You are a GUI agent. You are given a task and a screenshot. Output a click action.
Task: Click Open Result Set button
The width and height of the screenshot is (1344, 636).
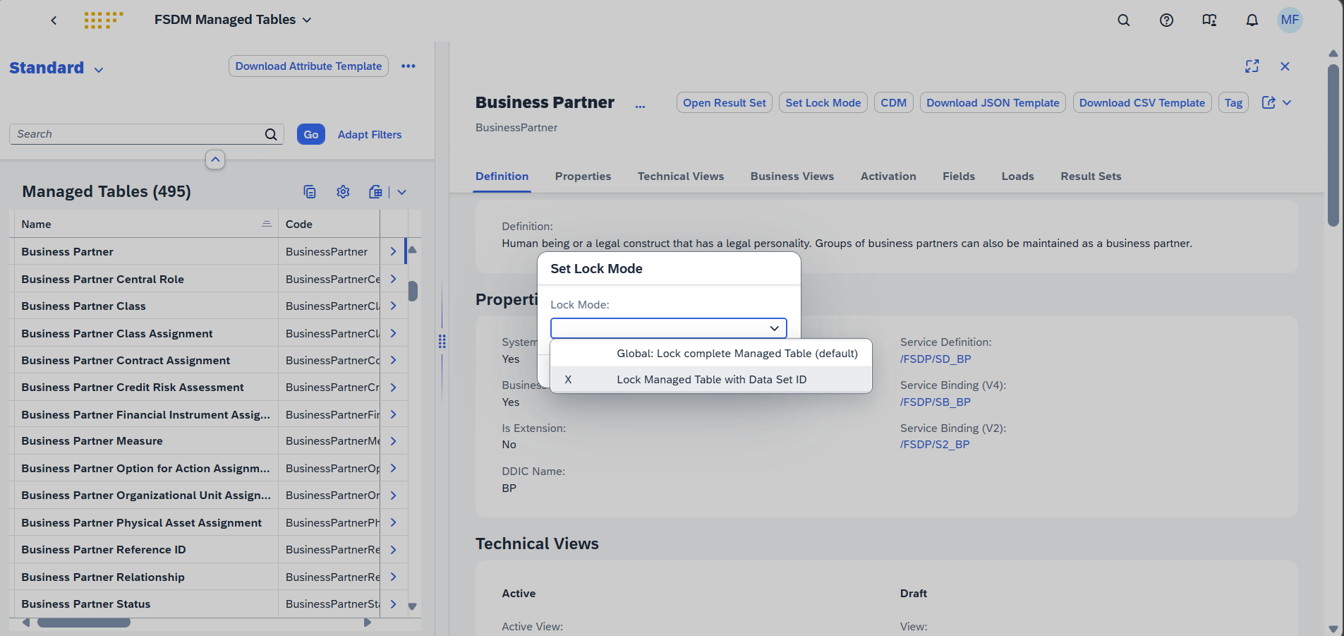point(725,102)
